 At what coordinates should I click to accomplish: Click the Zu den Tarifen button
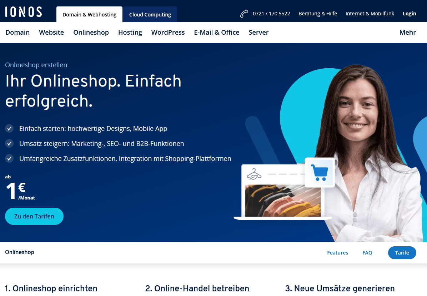34,216
